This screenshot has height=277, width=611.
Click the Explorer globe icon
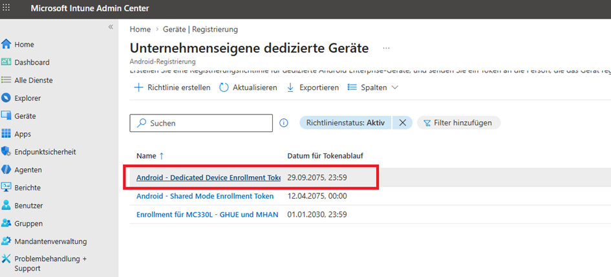pyautogui.click(x=6, y=98)
